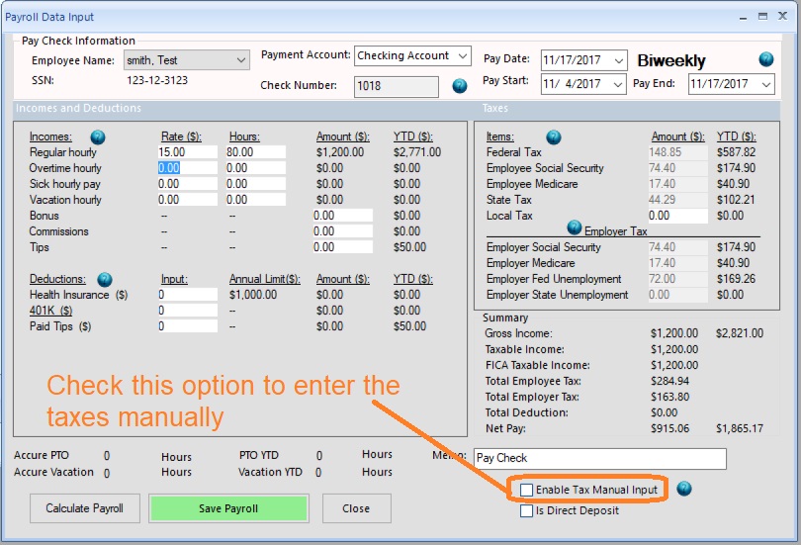
Task: Expand the Pay Start date picker
Action: [618, 85]
